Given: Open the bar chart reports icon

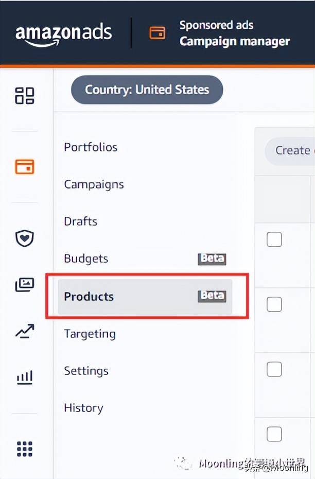Looking at the screenshot, I should 25,378.
